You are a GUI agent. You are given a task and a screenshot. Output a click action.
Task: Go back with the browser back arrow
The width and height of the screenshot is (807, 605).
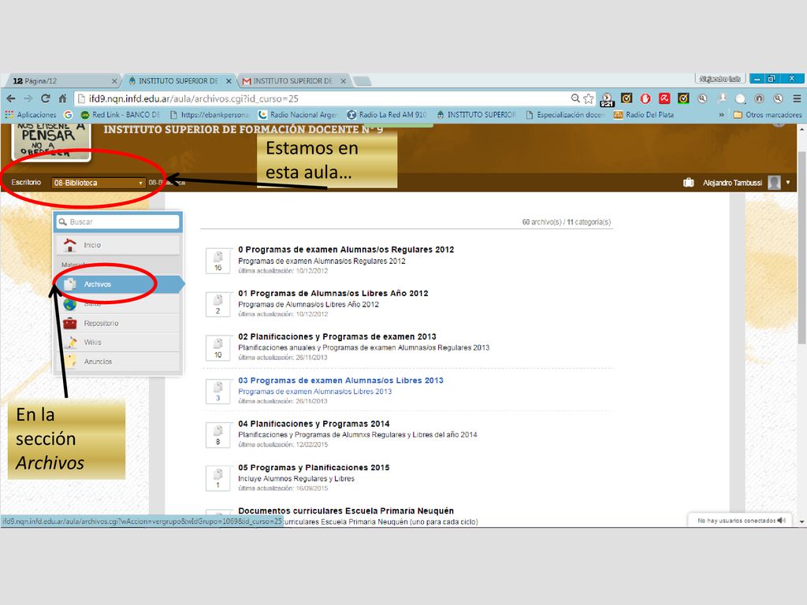tap(11, 98)
